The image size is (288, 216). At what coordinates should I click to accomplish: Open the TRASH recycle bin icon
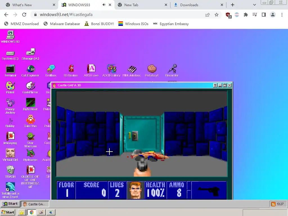click(10, 172)
